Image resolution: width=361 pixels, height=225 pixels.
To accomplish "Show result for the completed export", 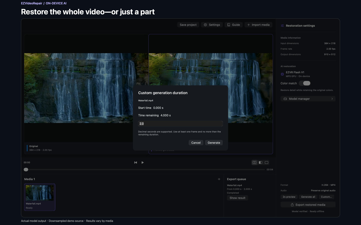I will pyautogui.click(x=237, y=198).
